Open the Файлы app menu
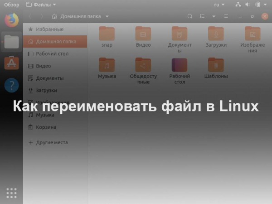 tap(41, 5)
